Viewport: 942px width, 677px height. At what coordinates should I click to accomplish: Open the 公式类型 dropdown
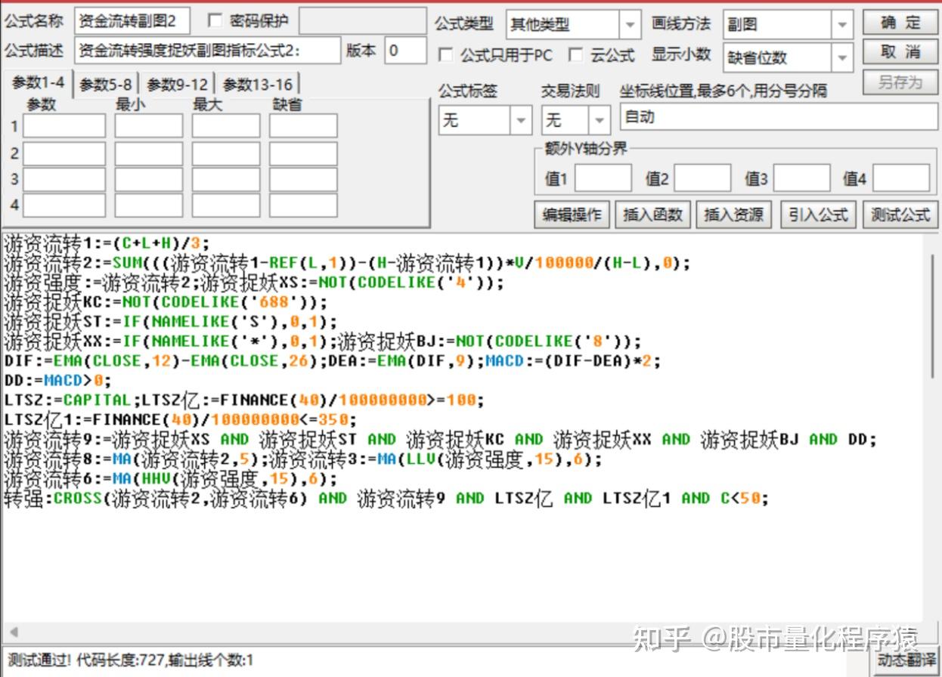pos(629,25)
